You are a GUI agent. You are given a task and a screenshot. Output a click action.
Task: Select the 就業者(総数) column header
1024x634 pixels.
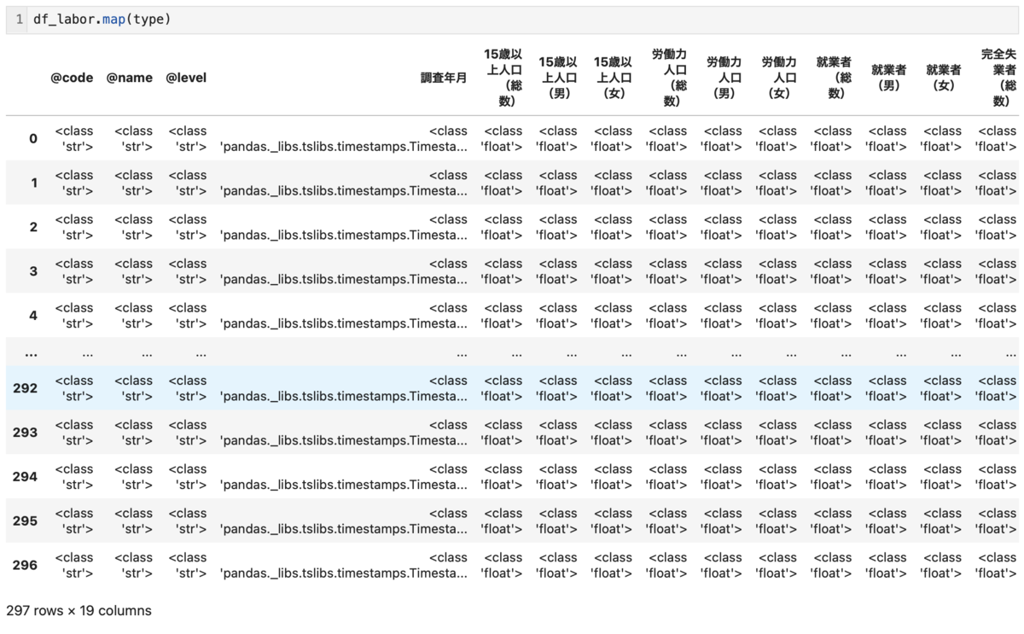(x=833, y=78)
